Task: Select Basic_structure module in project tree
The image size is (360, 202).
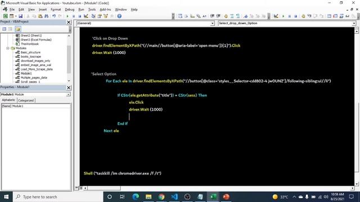Action: pyautogui.click(x=30, y=52)
